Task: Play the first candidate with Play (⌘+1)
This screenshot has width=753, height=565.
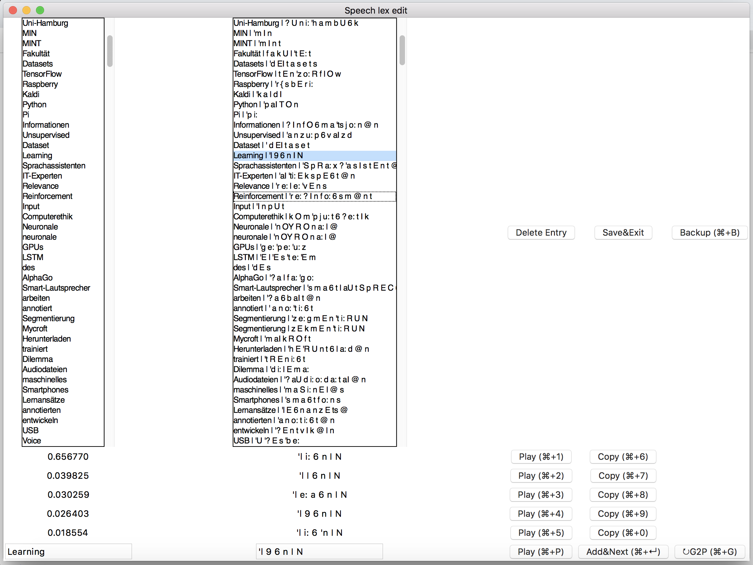Action: click(541, 457)
